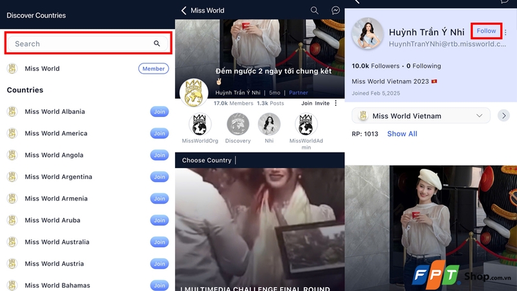
Task: Select Miss World crest above Countries heading
Action: point(12,69)
